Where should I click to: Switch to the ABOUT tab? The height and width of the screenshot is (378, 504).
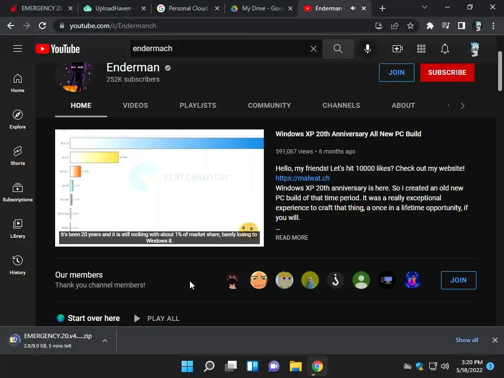[x=404, y=105]
